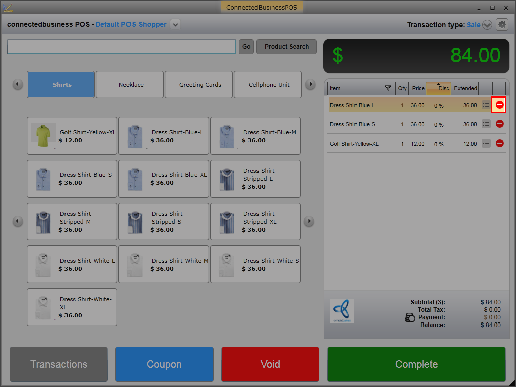Add Dress Shirt-White-M product tile
516x387 pixels.
164,264
